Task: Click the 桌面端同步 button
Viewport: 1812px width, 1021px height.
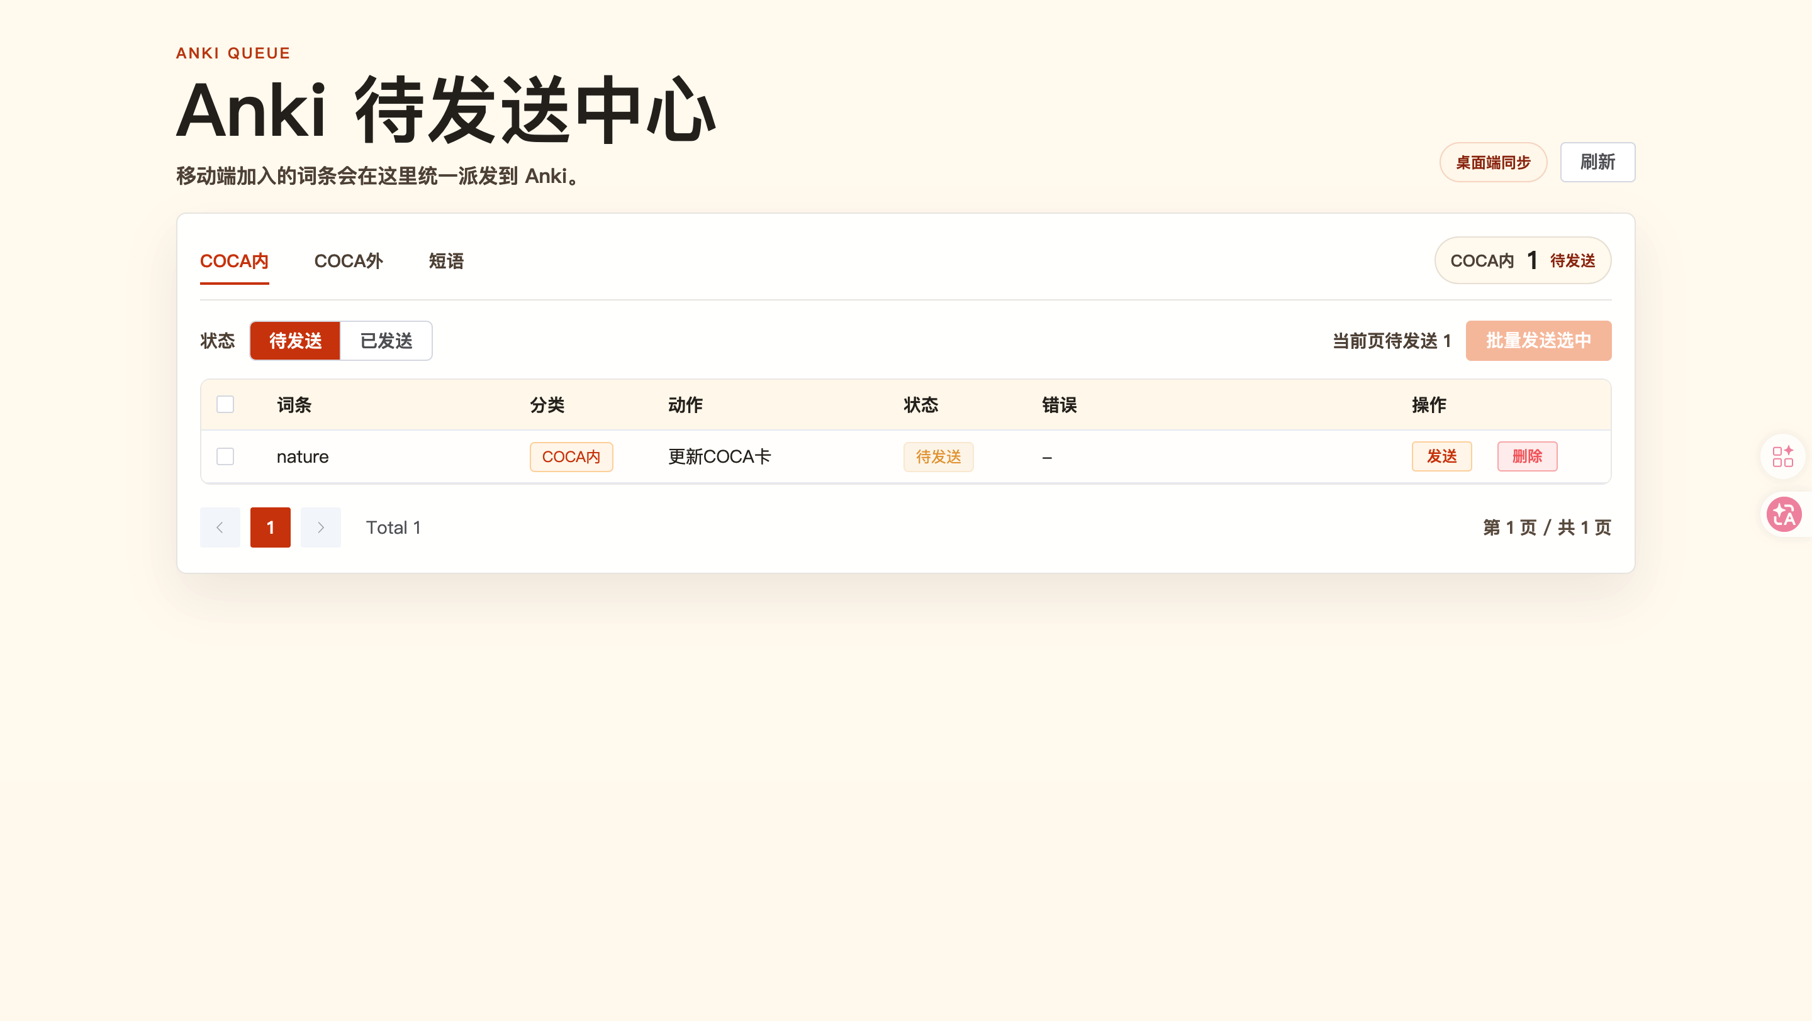Action: (x=1494, y=162)
